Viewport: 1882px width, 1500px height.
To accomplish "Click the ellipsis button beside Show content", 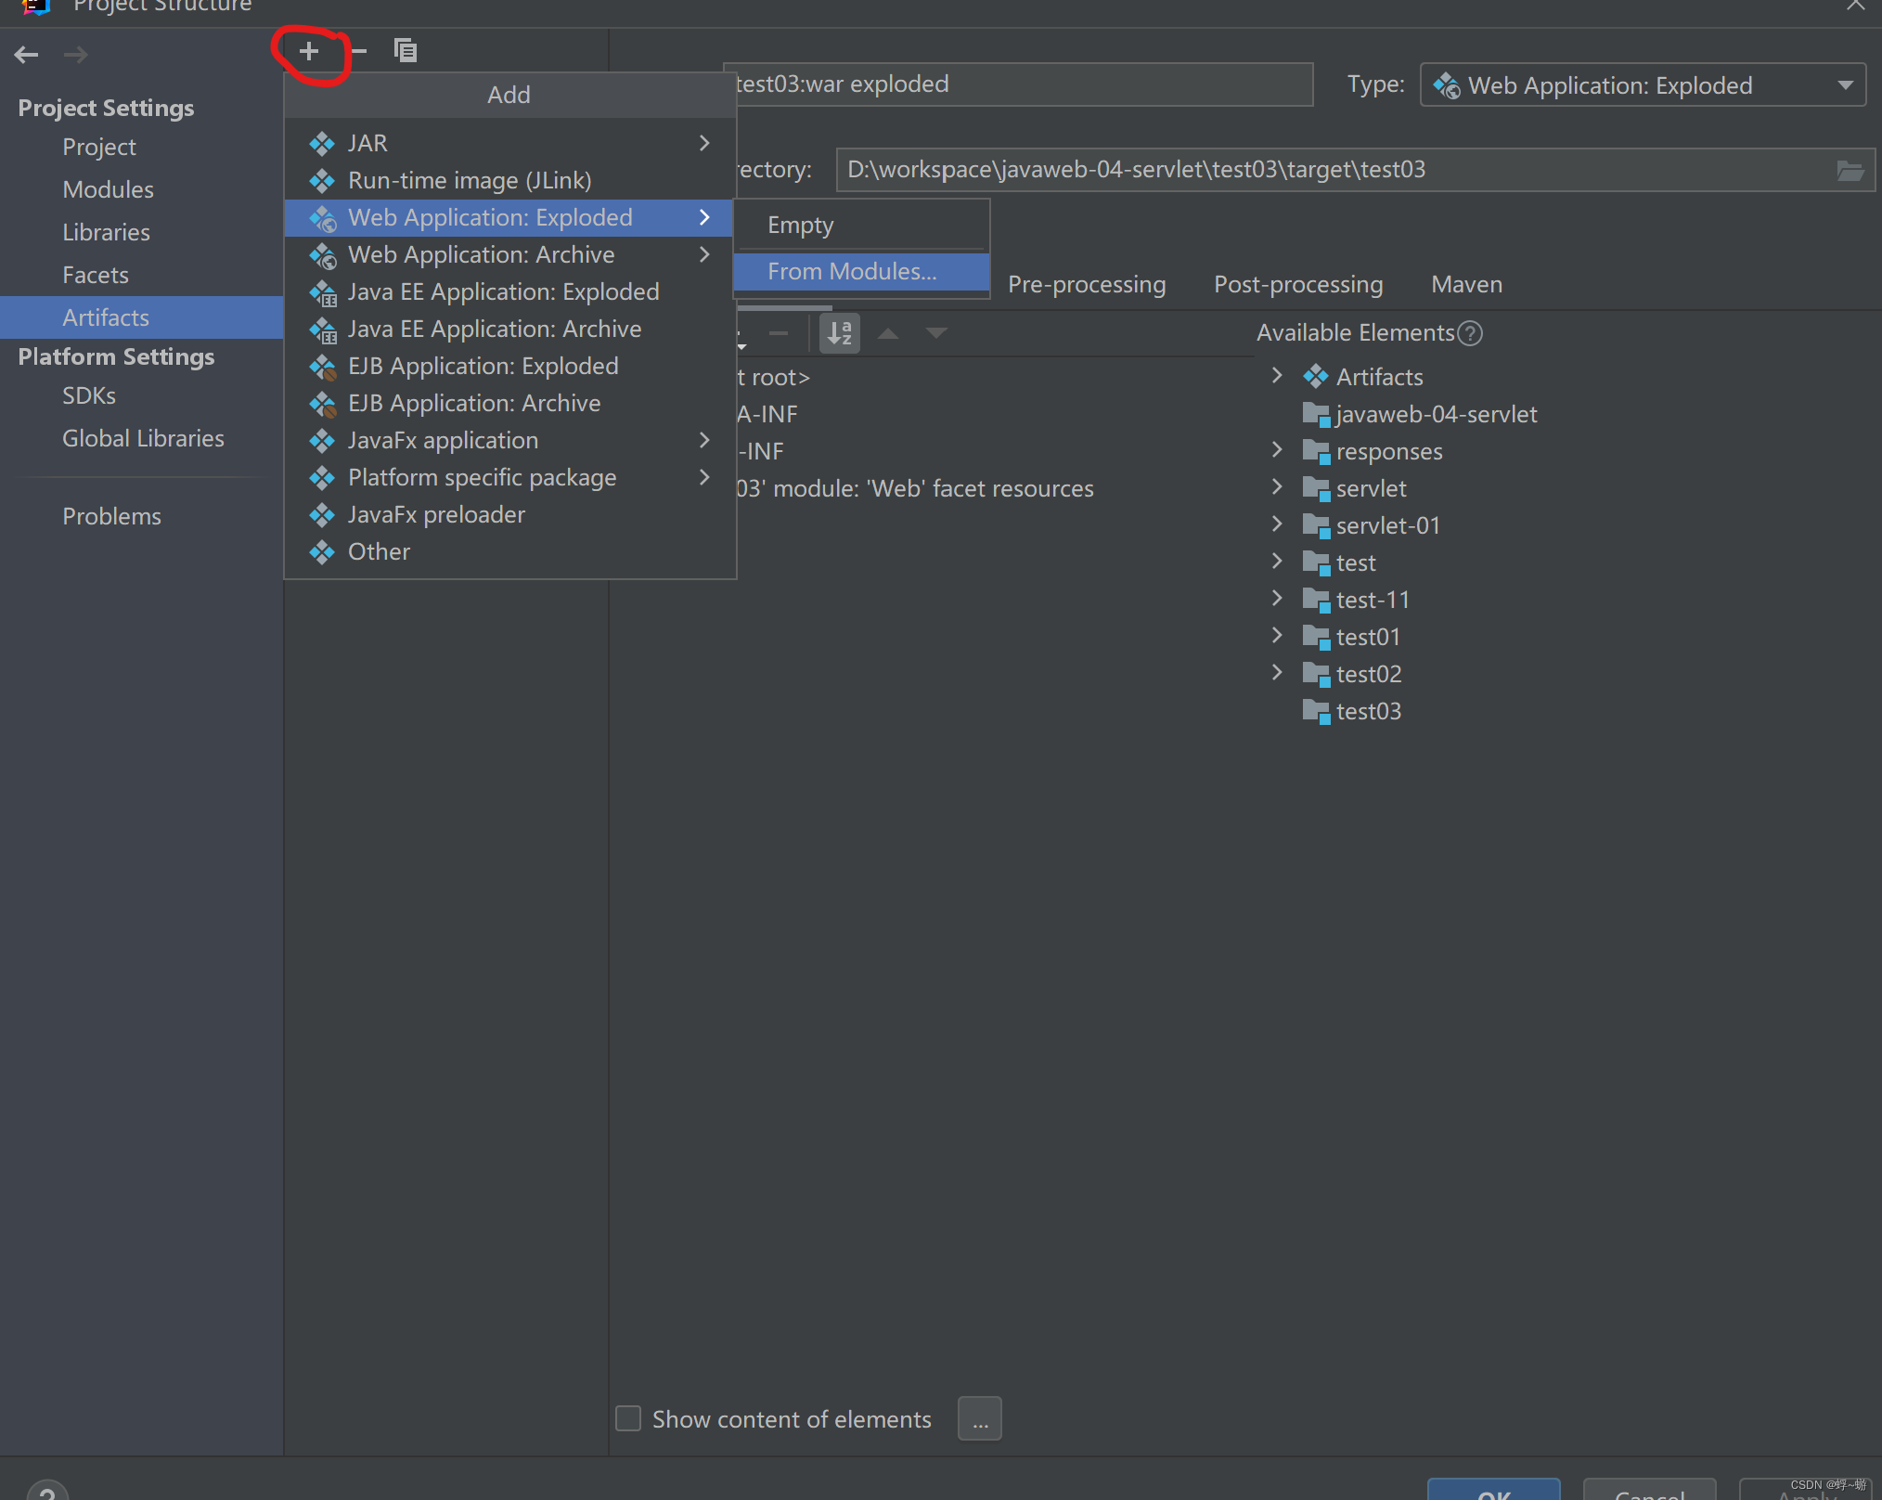I will (x=979, y=1418).
